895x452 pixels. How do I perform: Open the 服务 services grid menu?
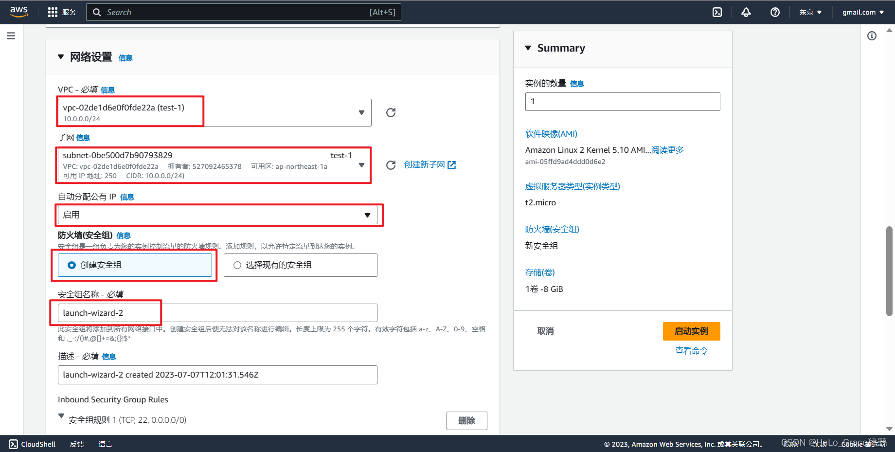[x=62, y=12]
